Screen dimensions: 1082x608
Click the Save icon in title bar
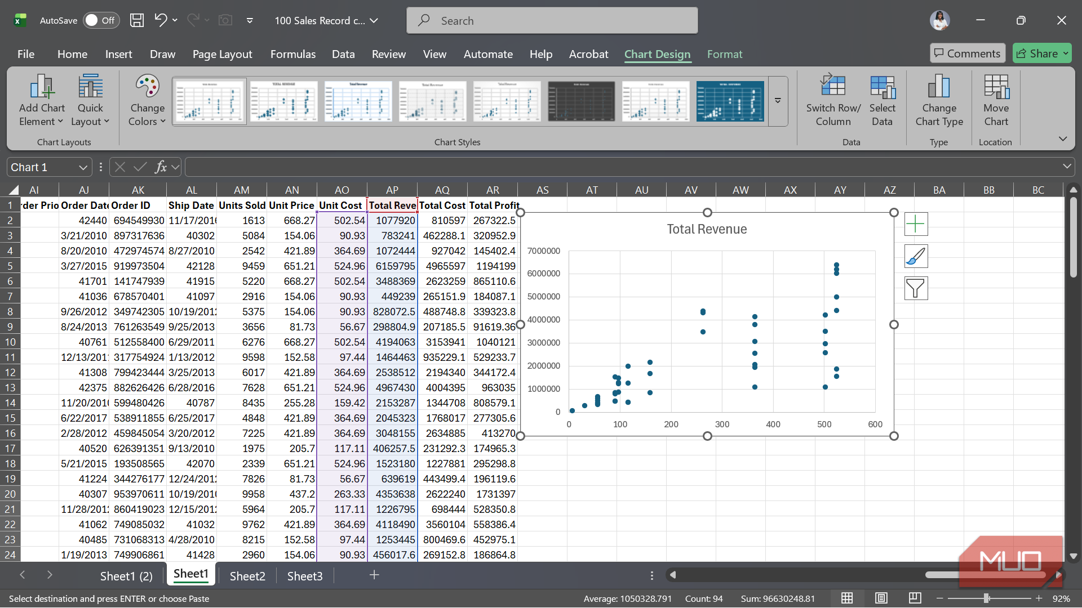point(137,20)
